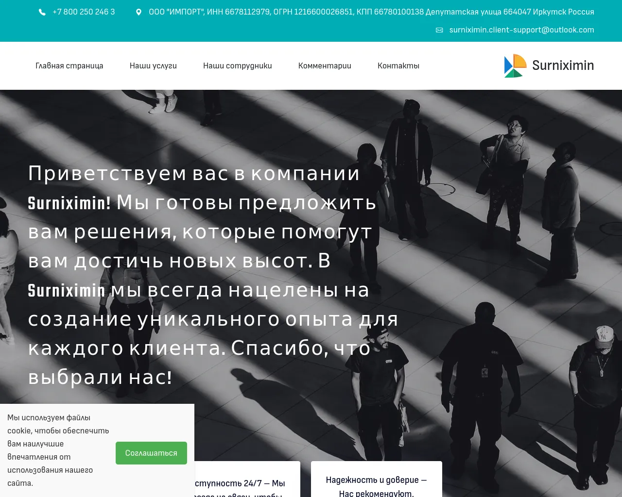This screenshot has width=622, height=497.
Task: Navigate to Контакты page
Action: point(398,66)
